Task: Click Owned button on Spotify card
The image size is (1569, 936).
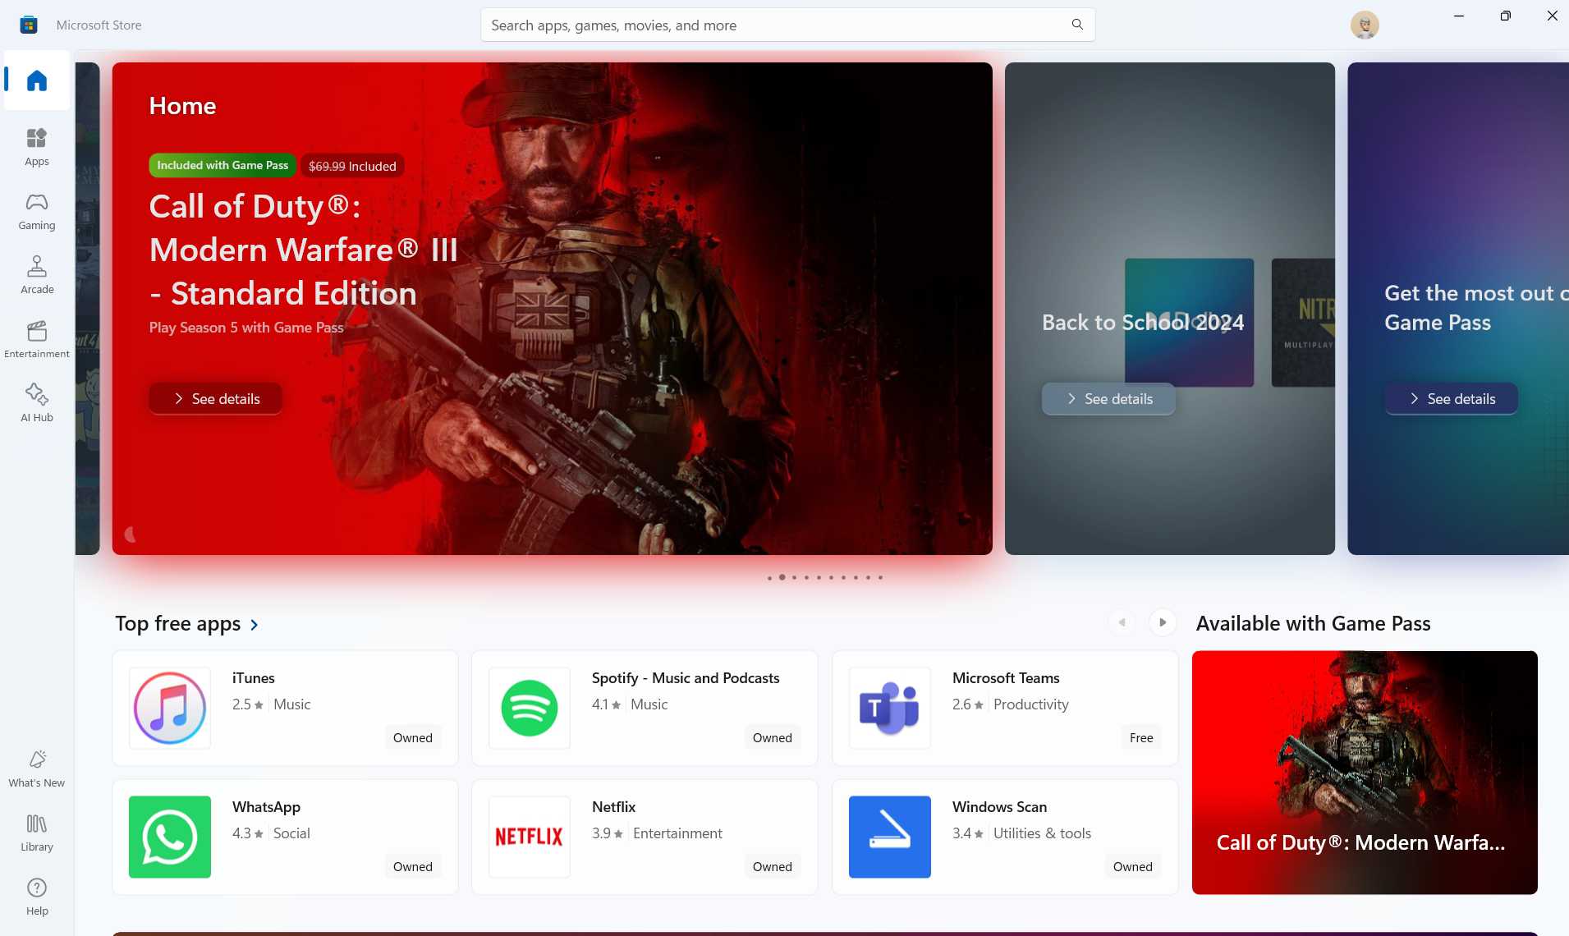Action: coord(773,737)
